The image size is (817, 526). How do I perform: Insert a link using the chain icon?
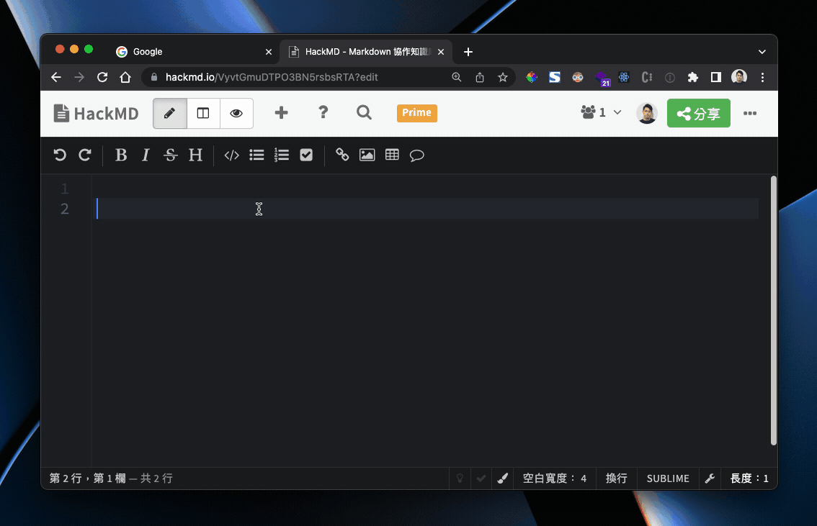click(342, 155)
